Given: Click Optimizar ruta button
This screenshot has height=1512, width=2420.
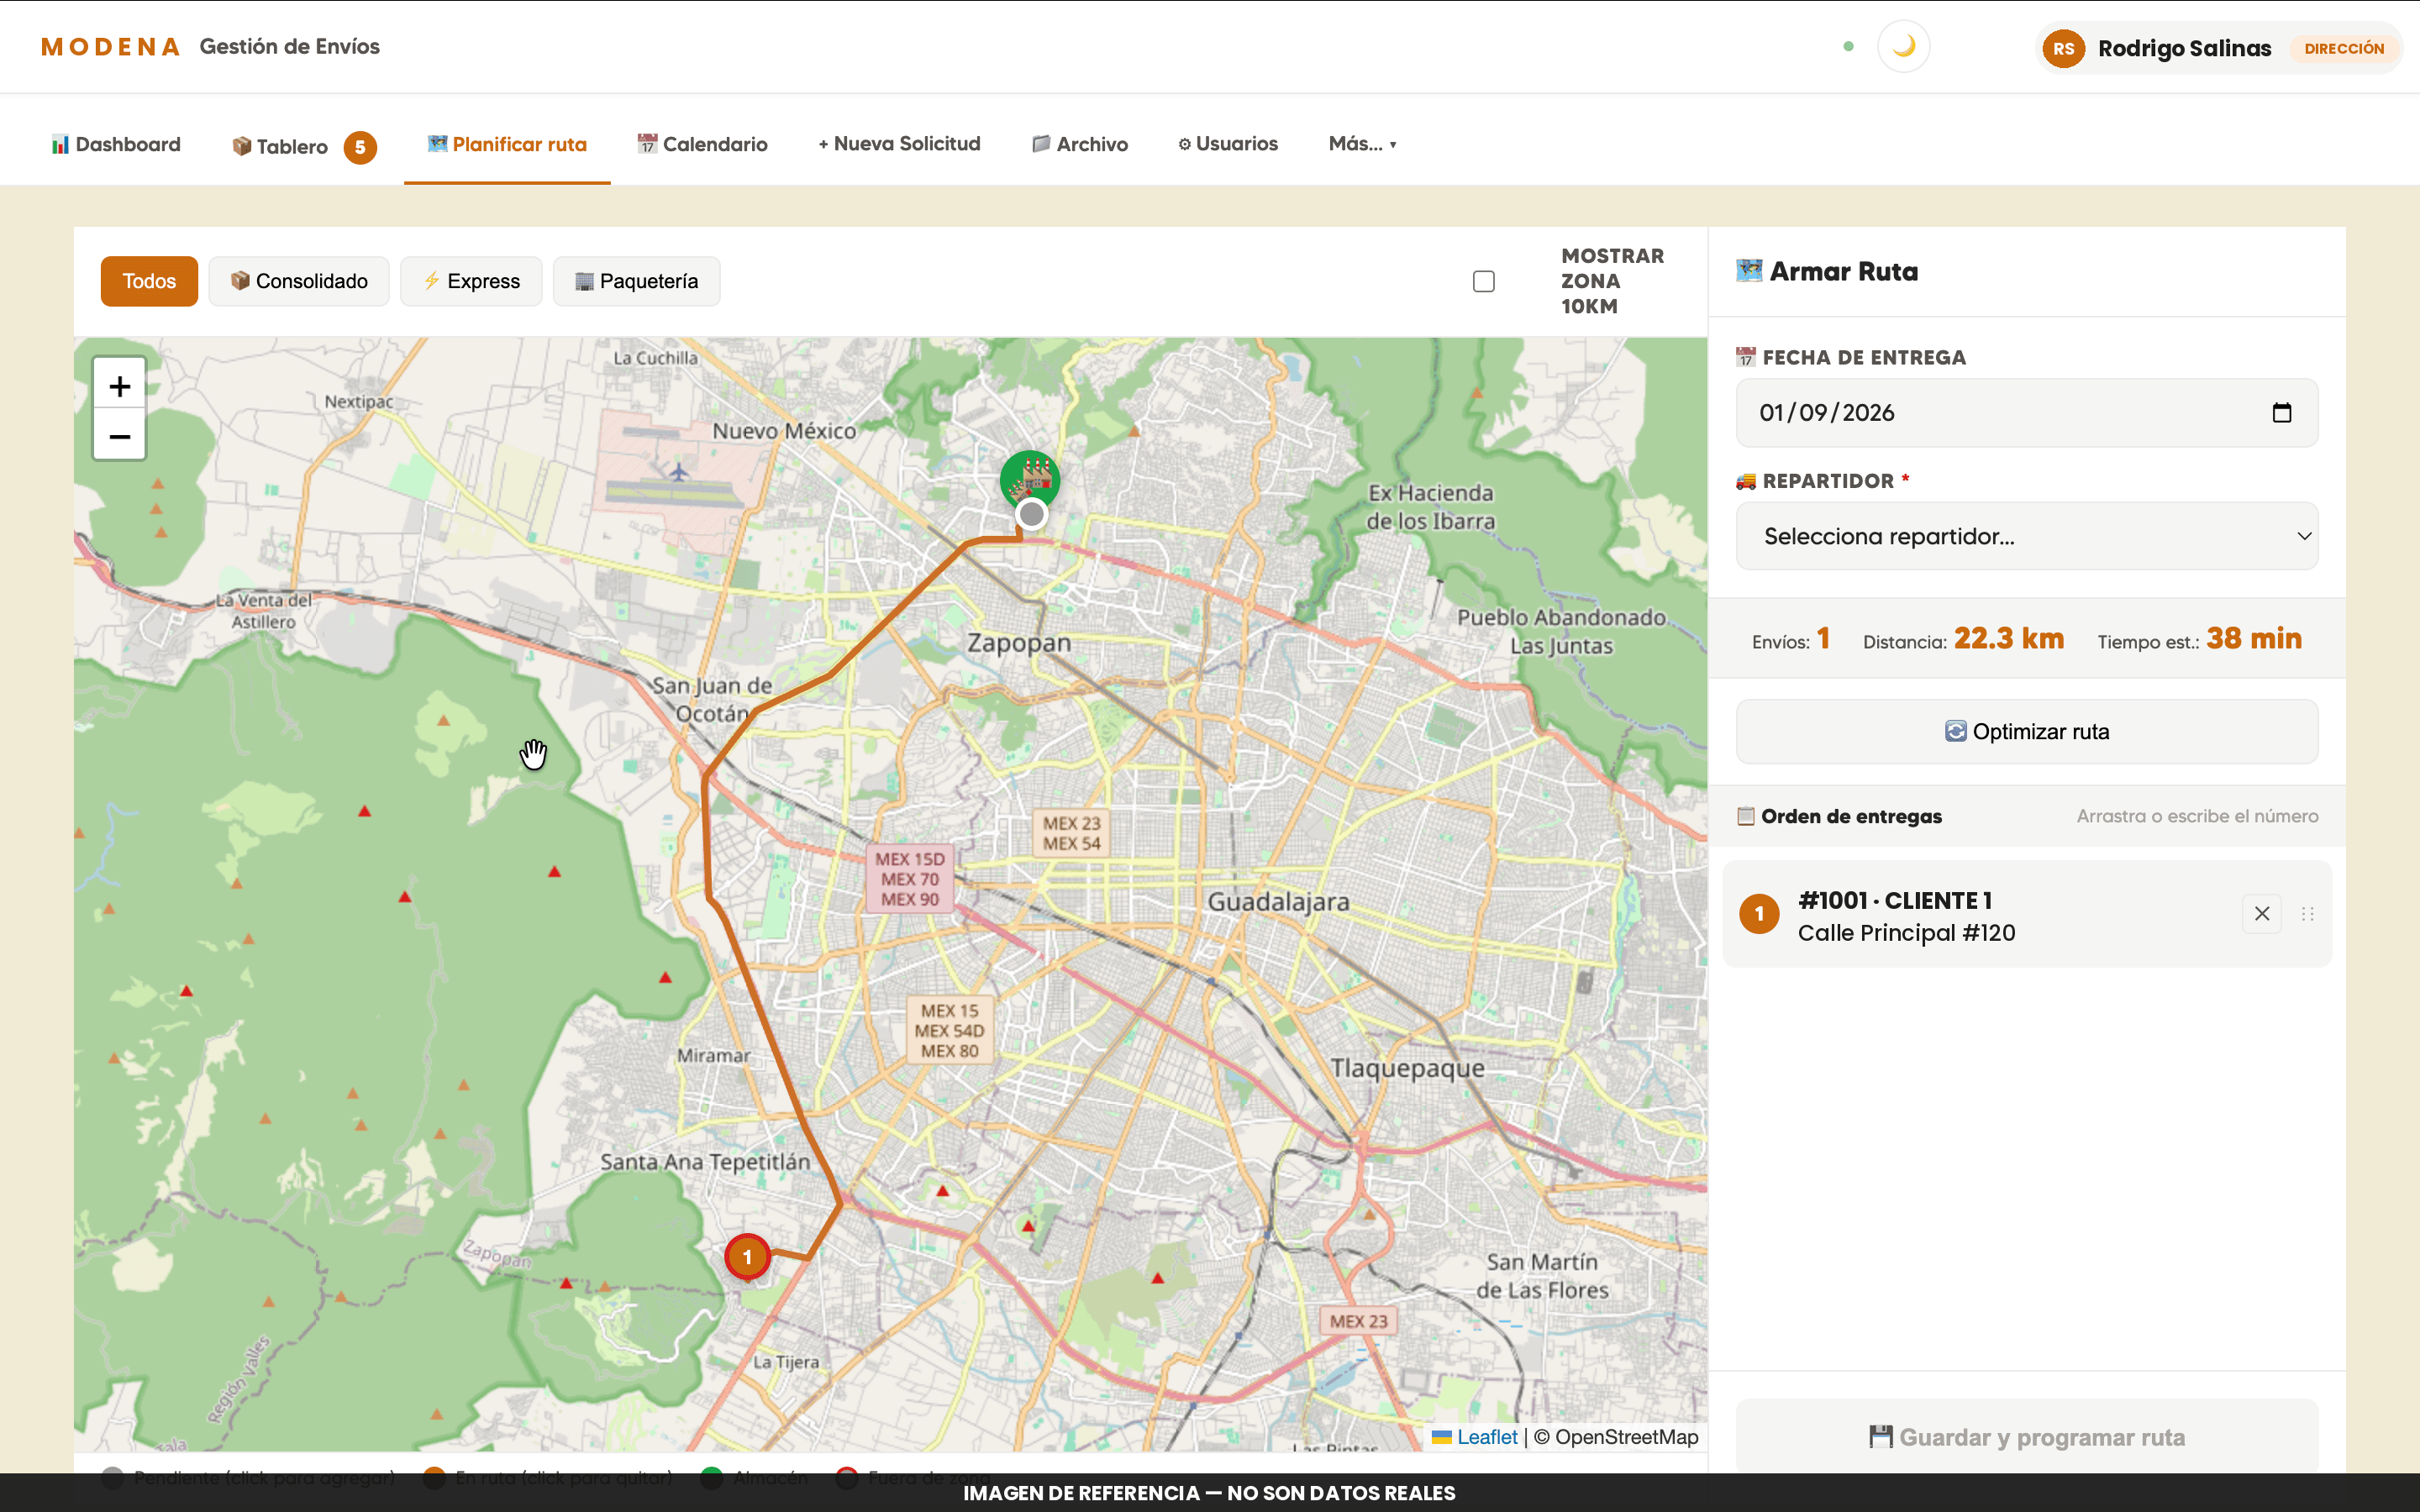Looking at the screenshot, I should pos(2026,732).
